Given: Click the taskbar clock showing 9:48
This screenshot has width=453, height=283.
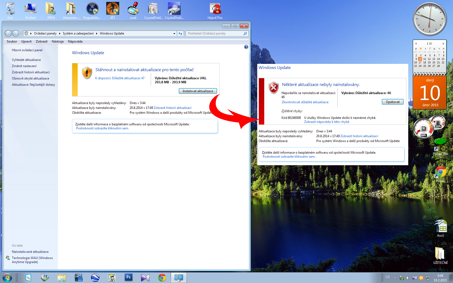Looking at the screenshot, I should tap(440, 278).
